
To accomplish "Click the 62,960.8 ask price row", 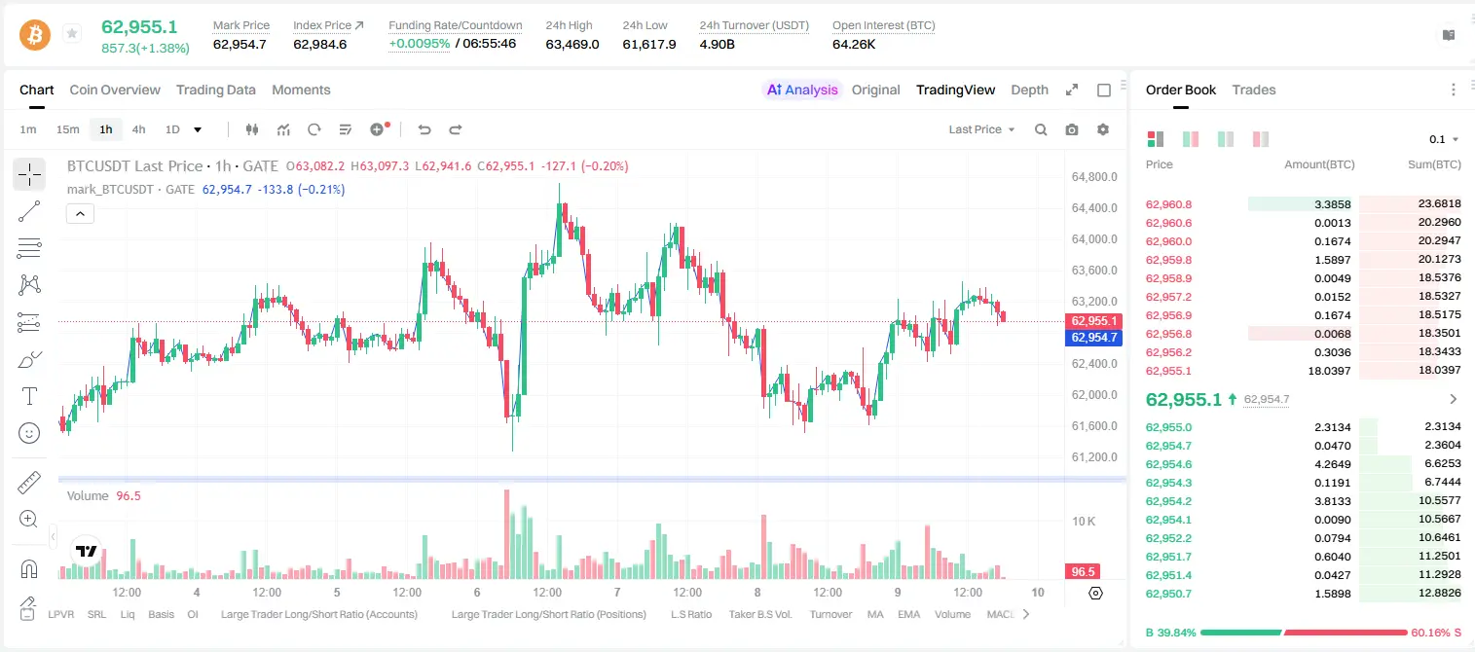I will click(x=1304, y=204).
